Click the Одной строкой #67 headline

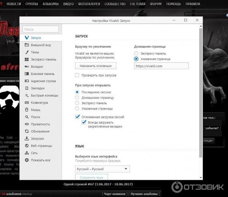tap(98, 184)
